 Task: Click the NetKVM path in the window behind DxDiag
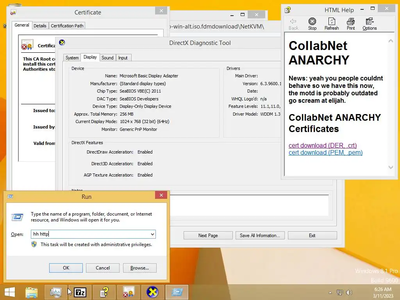point(216,27)
